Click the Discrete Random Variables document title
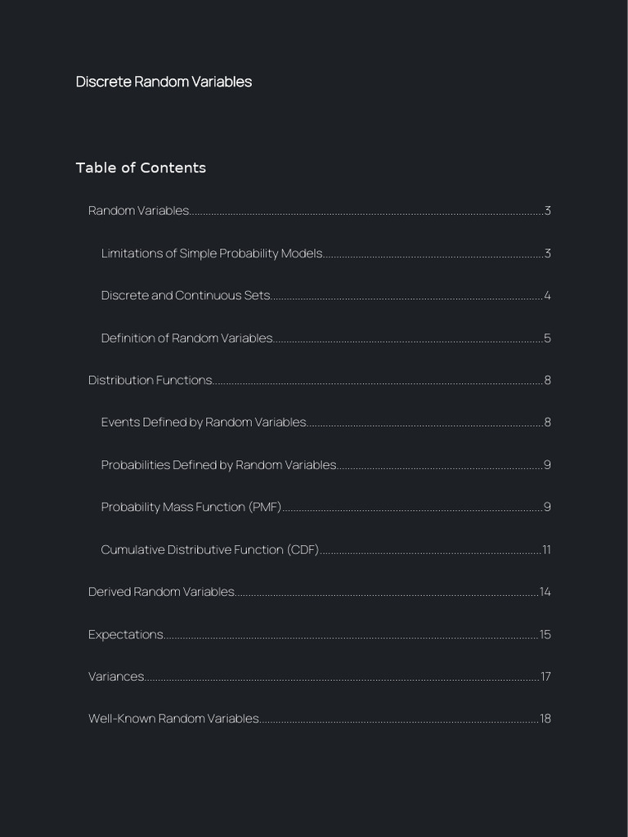 click(164, 82)
